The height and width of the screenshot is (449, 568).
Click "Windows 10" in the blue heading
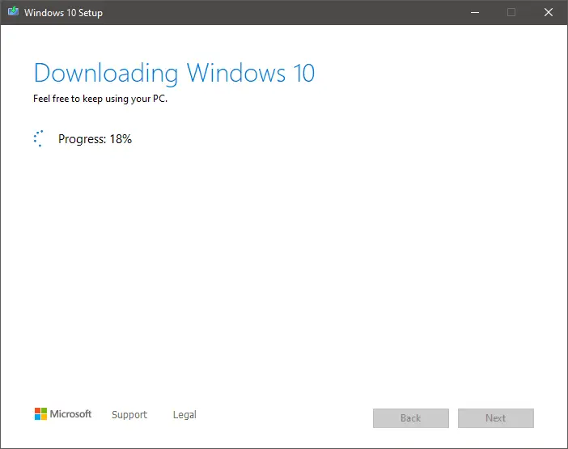coord(250,73)
